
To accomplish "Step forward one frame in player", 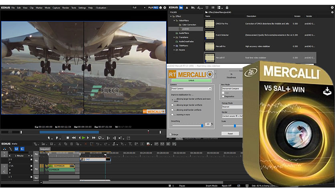I will 88,138.
